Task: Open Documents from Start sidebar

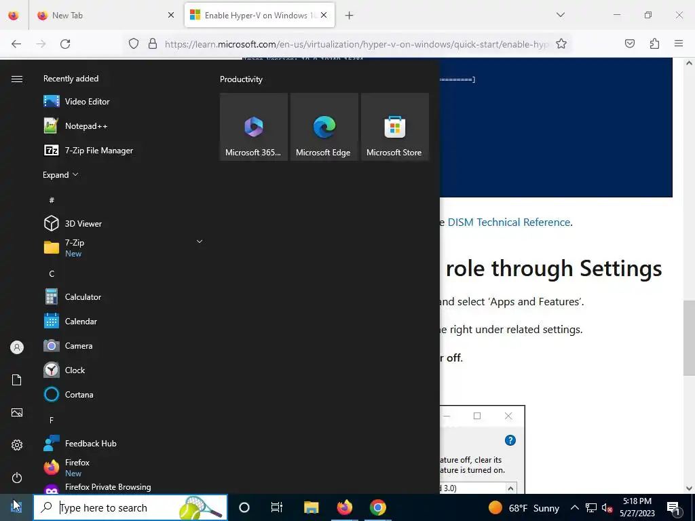Action: tap(17, 380)
